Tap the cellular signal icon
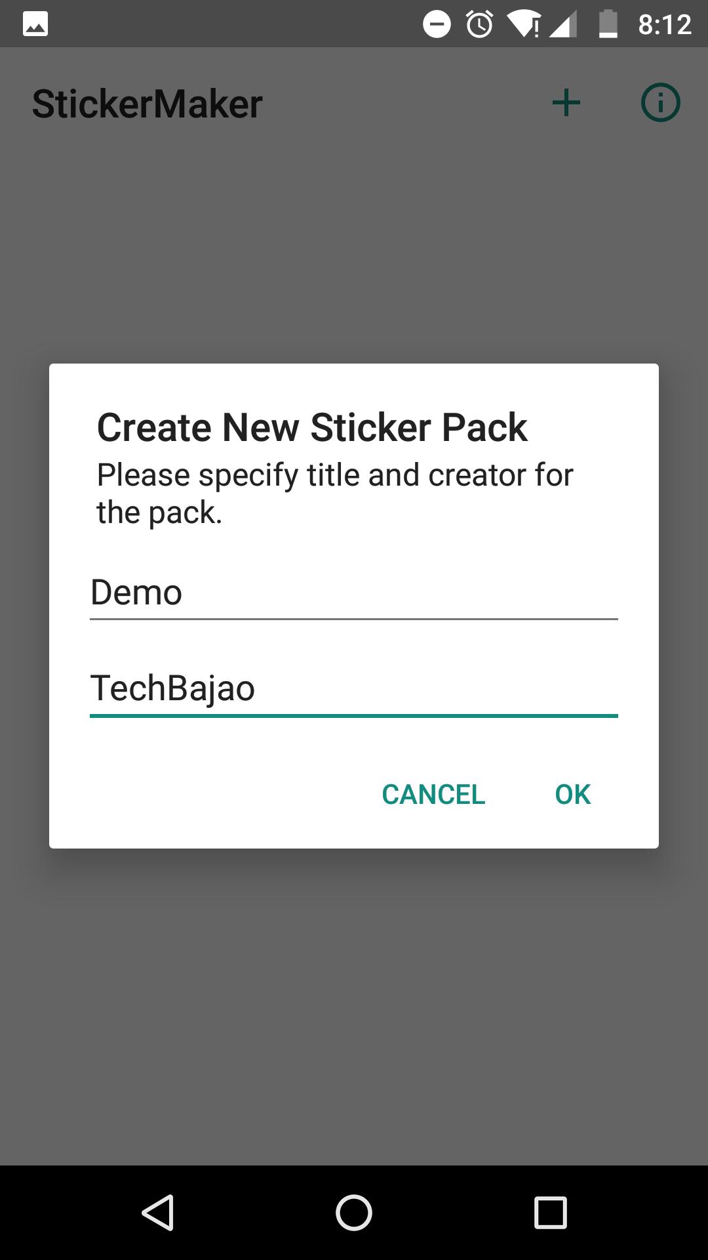 pyautogui.click(x=562, y=25)
